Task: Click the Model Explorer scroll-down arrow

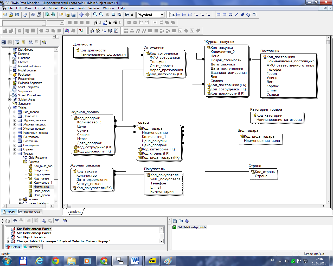Action: [x=56, y=202]
